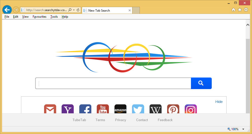This screenshot has width=252, height=134.
Task: Open the Terms footer link
Action: [x=100, y=120]
